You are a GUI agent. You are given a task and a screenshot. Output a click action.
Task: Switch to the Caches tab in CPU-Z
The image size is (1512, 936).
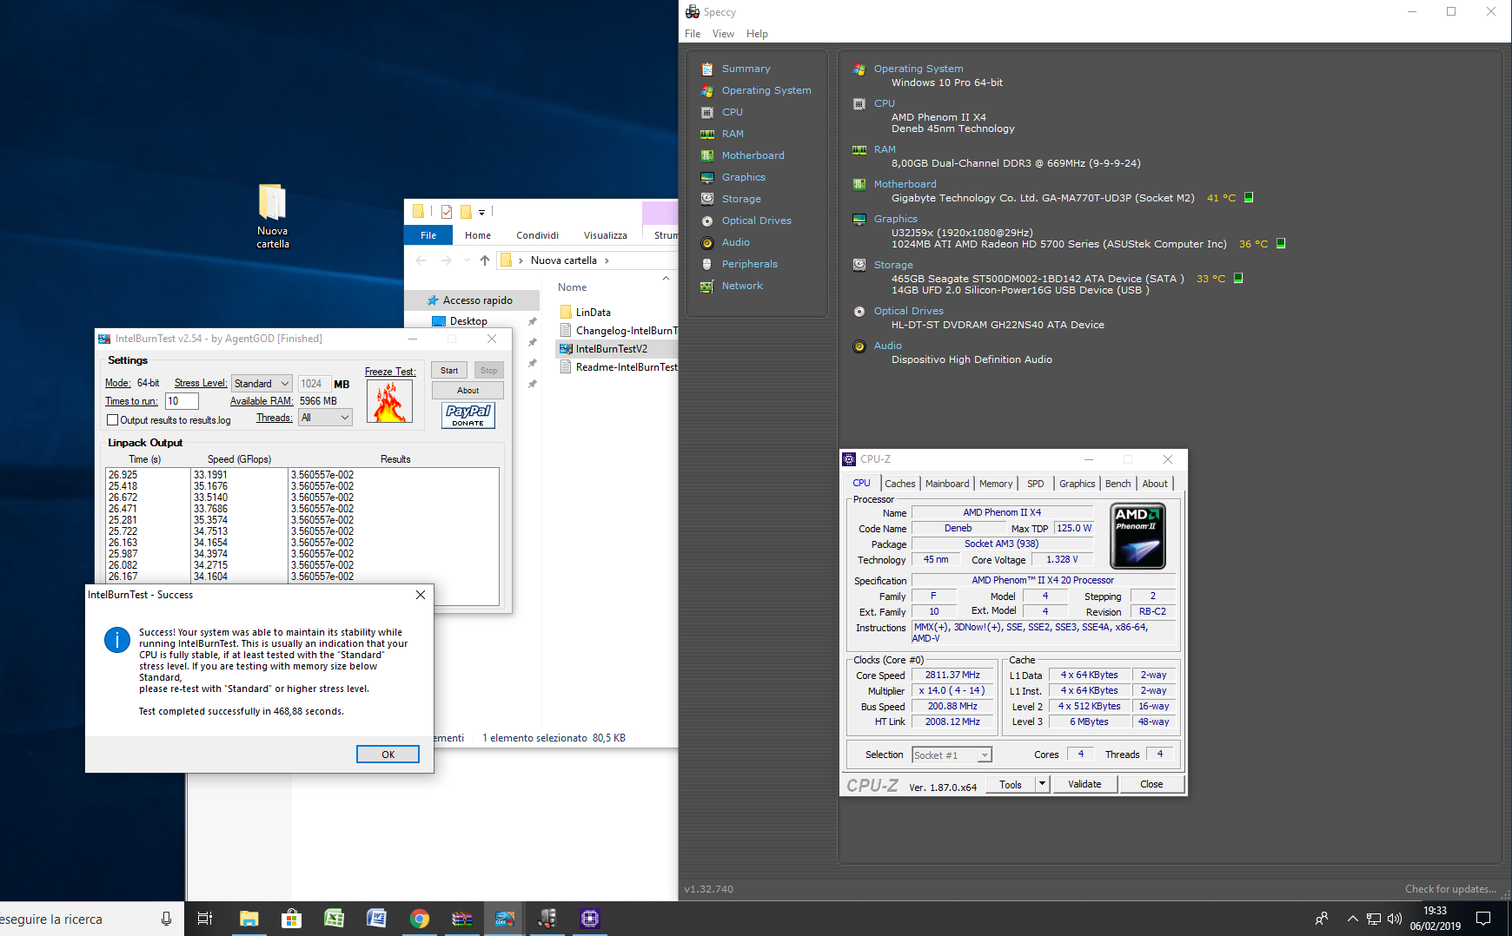900,484
